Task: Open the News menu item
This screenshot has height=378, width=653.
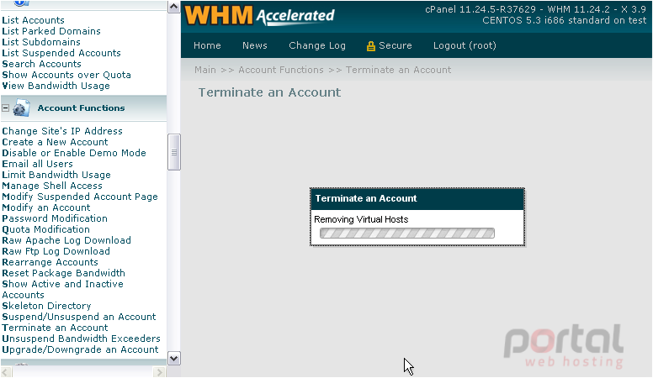Action: pyautogui.click(x=255, y=45)
